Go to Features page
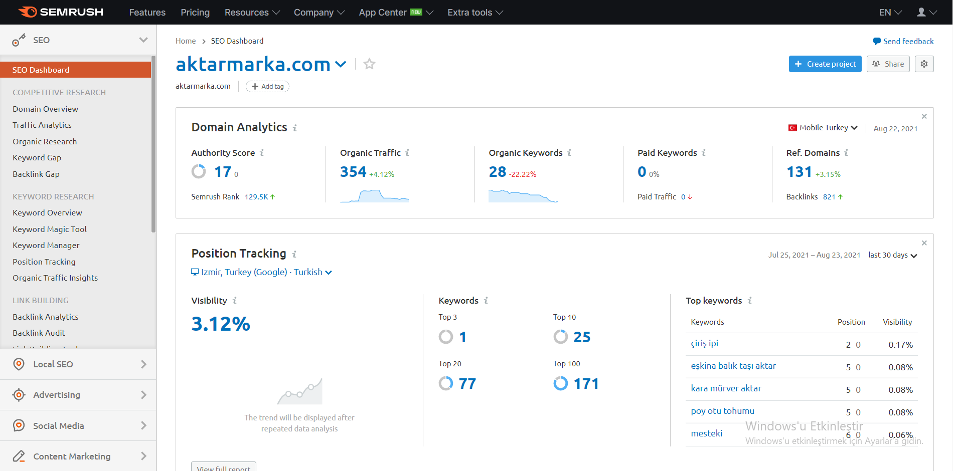This screenshot has height=471, width=953. [x=147, y=12]
